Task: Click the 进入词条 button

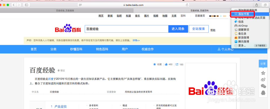Action: (178, 29)
